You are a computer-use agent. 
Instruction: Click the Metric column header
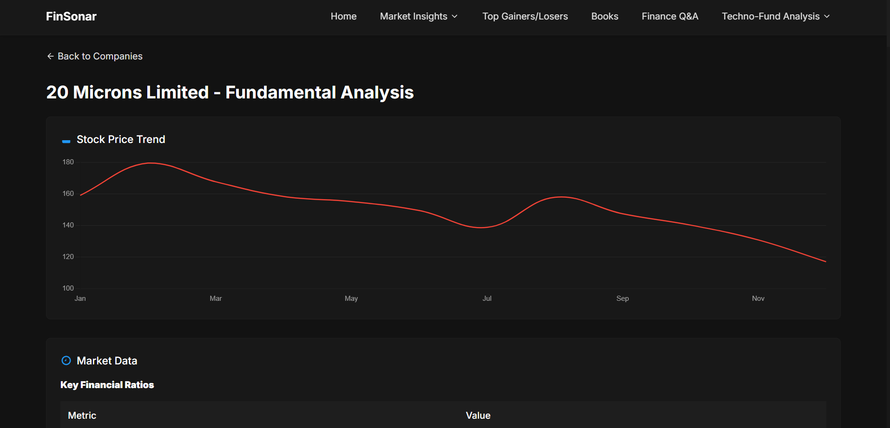(82, 415)
